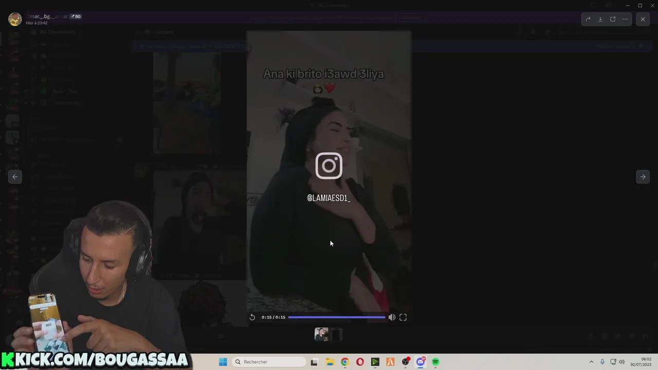Open Google Chrome from the taskbar
Image resolution: width=658 pixels, height=370 pixels.
click(345, 362)
